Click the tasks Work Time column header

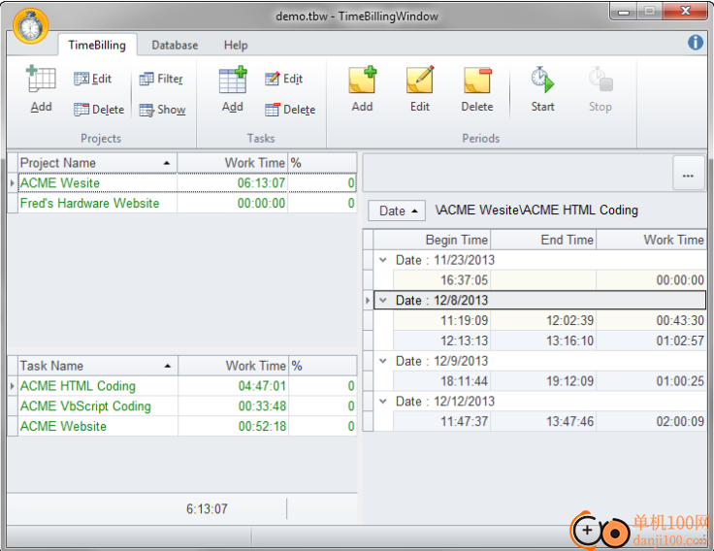pyautogui.click(x=233, y=366)
